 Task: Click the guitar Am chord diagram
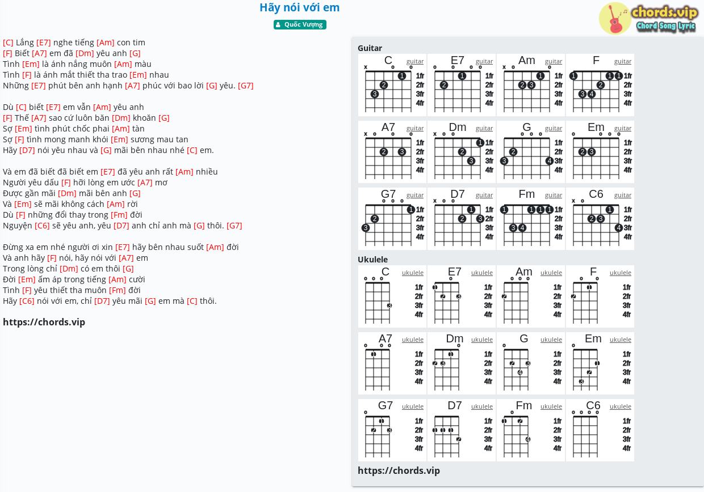(x=531, y=85)
